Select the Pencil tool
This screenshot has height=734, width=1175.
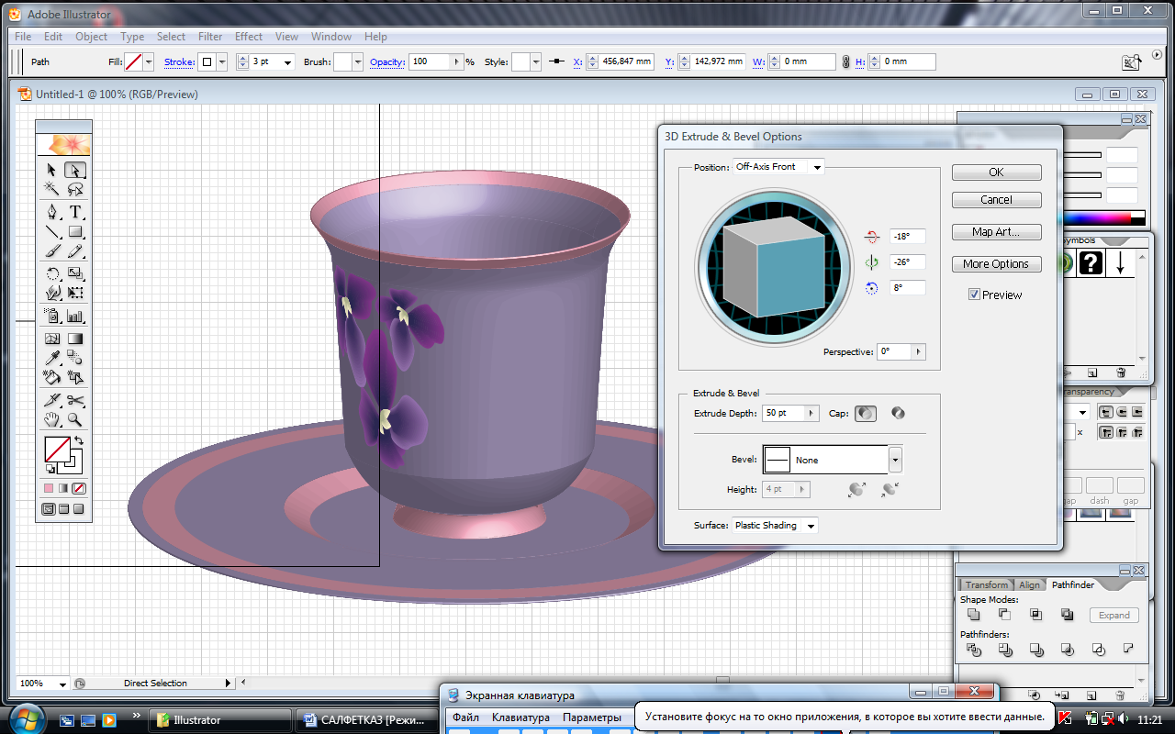pos(75,250)
